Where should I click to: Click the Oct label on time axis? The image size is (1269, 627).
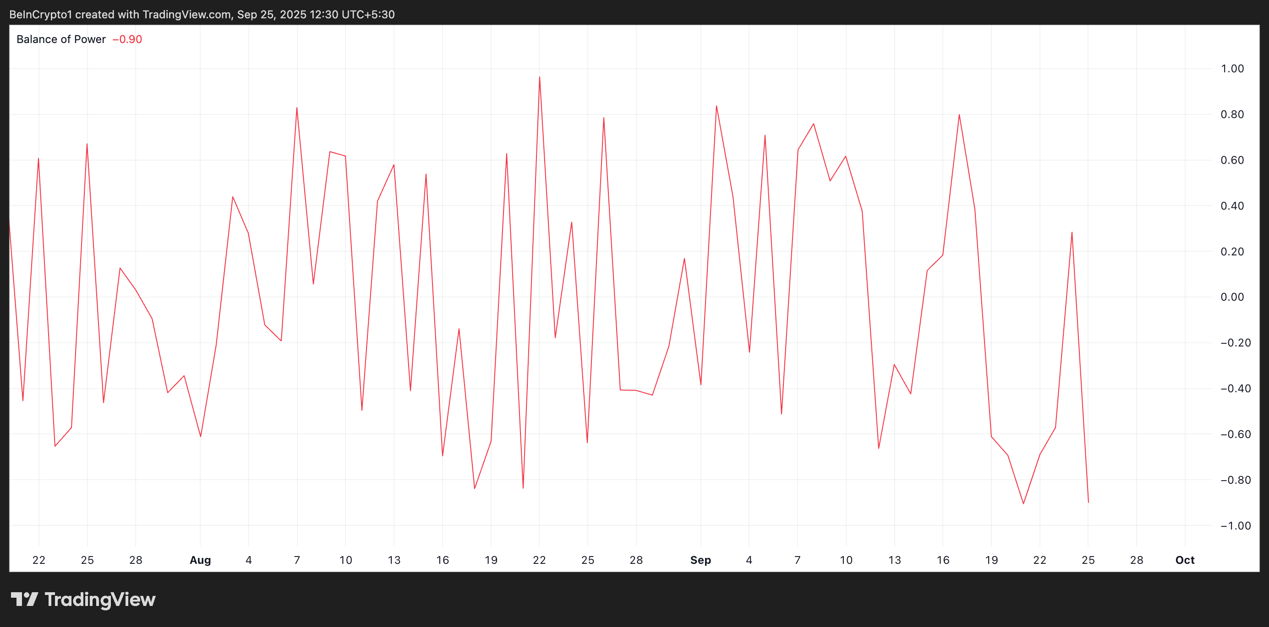point(1184,560)
